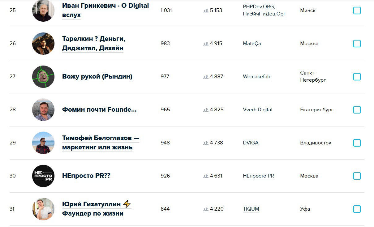374x227 pixels.
Task: Visit the Wemakefab agency link
Action: coord(256,77)
